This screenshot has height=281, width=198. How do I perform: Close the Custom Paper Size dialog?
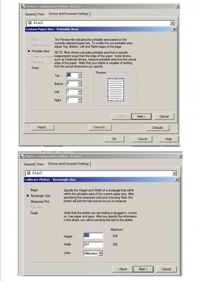174,29
